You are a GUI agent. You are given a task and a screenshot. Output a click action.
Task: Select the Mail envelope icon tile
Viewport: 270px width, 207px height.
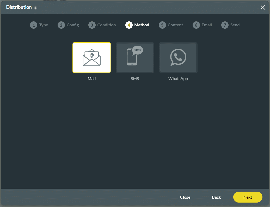tap(91, 58)
